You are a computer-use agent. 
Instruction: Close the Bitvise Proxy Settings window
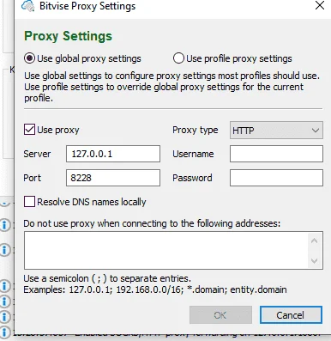(x=320, y=5)
